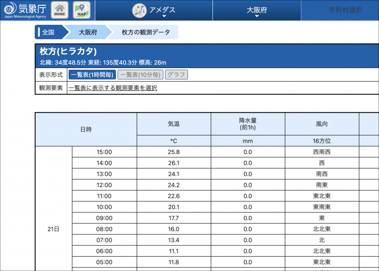Click the 気象庁 Japan Meteorological Agency logo
The height and width of the screenshot is (271, 379).
pos(25,10)
